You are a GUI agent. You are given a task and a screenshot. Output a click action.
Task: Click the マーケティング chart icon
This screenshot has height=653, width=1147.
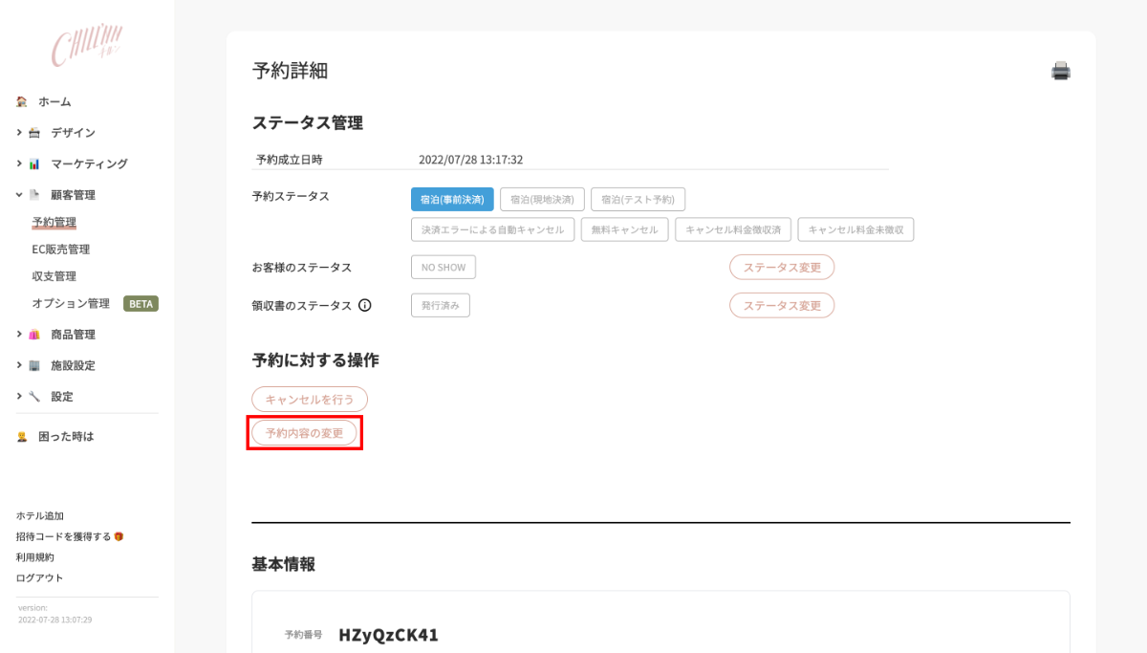tap(34, 163)
